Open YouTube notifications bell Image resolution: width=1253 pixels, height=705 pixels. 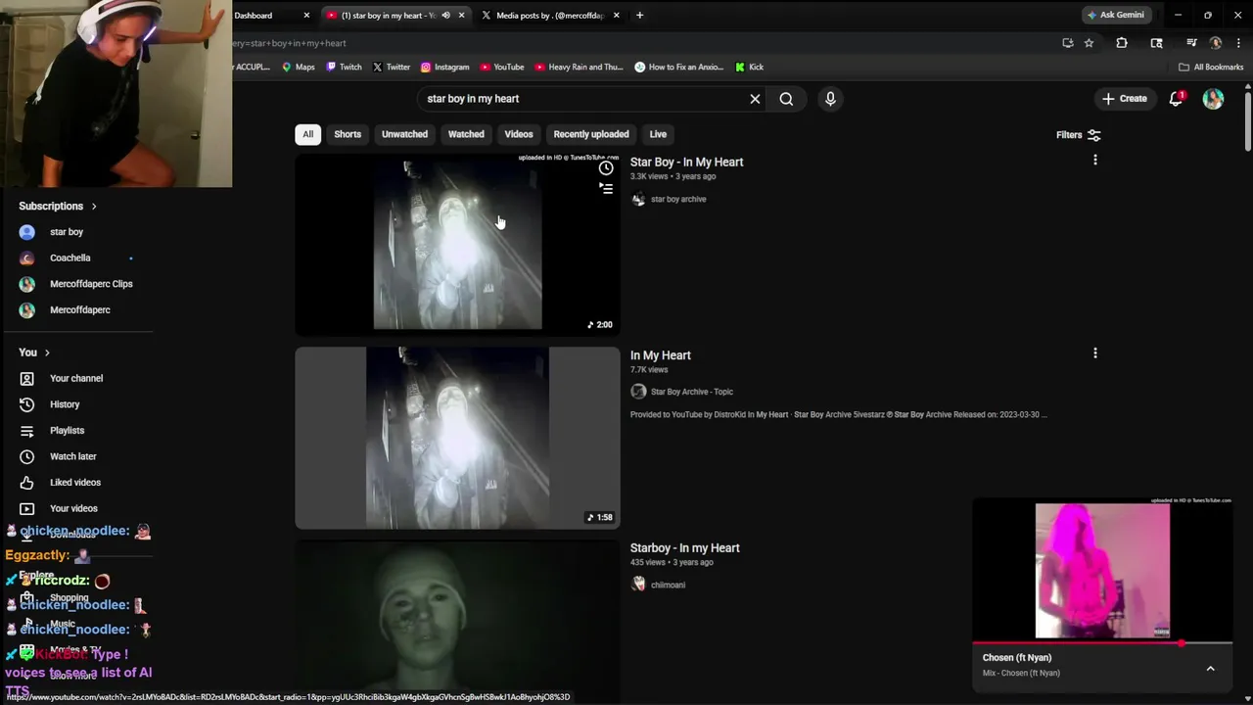1176,99
